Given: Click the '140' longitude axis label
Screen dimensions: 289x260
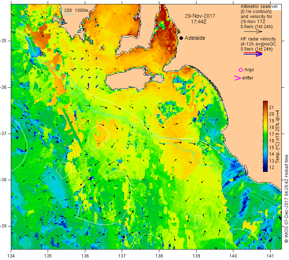Looking at the screenshot, I should 233,256.
